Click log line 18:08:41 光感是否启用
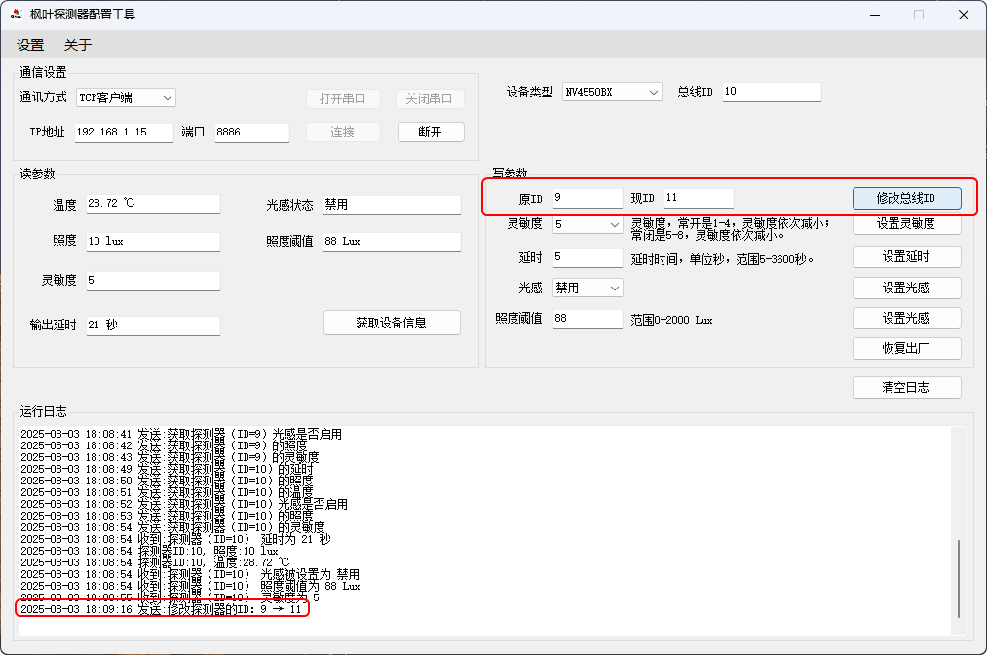 point(181,434)
